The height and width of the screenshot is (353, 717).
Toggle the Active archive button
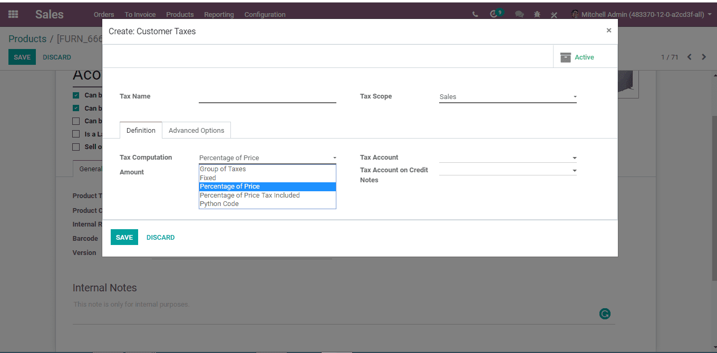pyautogui.click(x=577, y=57)
